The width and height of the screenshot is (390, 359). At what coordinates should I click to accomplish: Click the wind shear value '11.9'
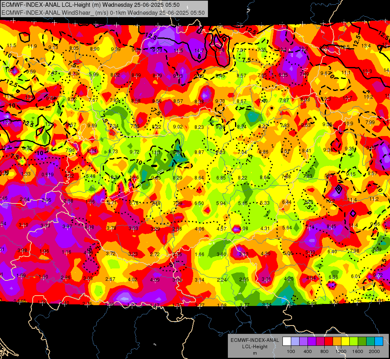click(32, 46)
